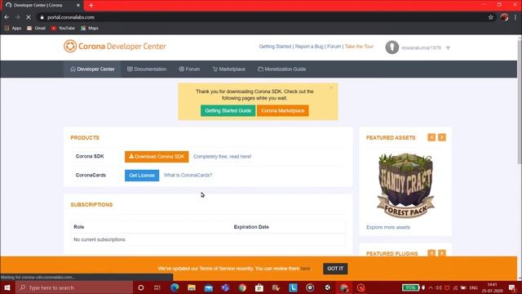Open Cortana from the taskbar

coord(141,287)
